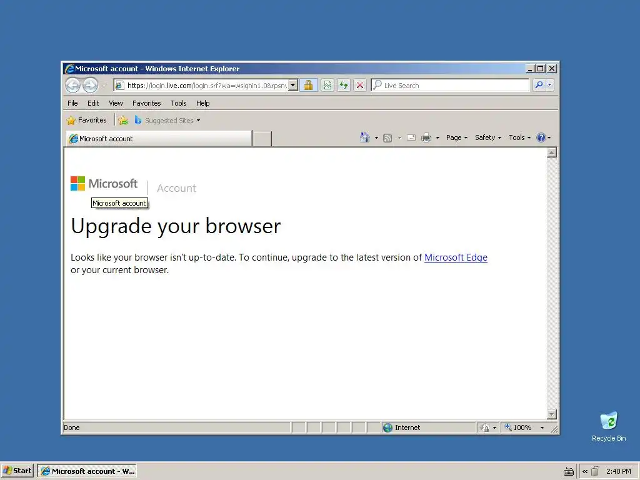Select the Microsoft account tab
The width and height of the screenshot is (640, 480).
coord(159,139)
